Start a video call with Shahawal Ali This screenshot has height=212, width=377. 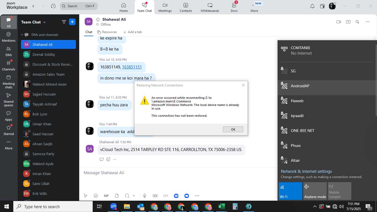point(339,22)
